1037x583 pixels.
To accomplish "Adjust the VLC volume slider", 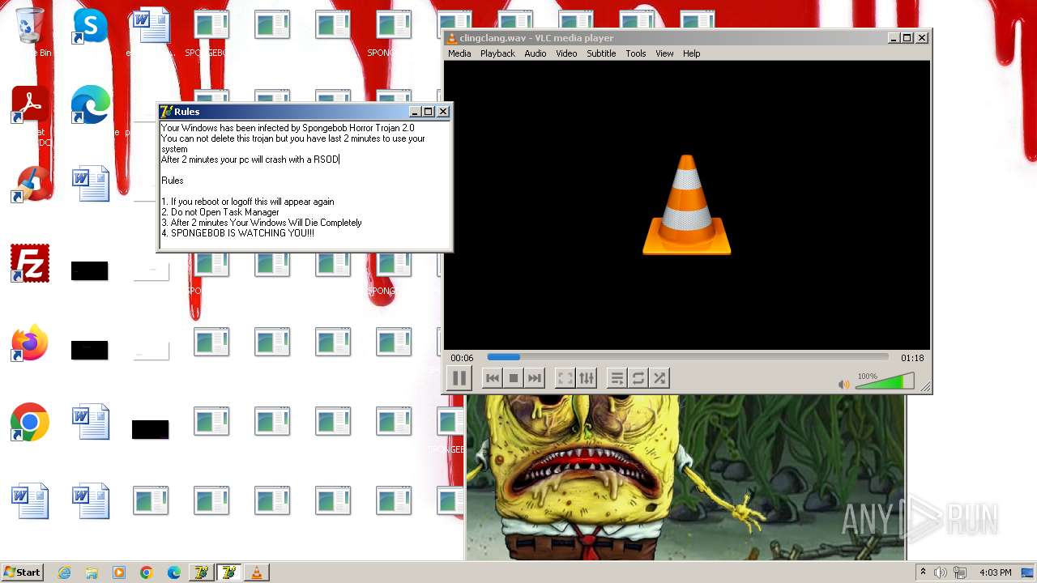I will point(885,381).
